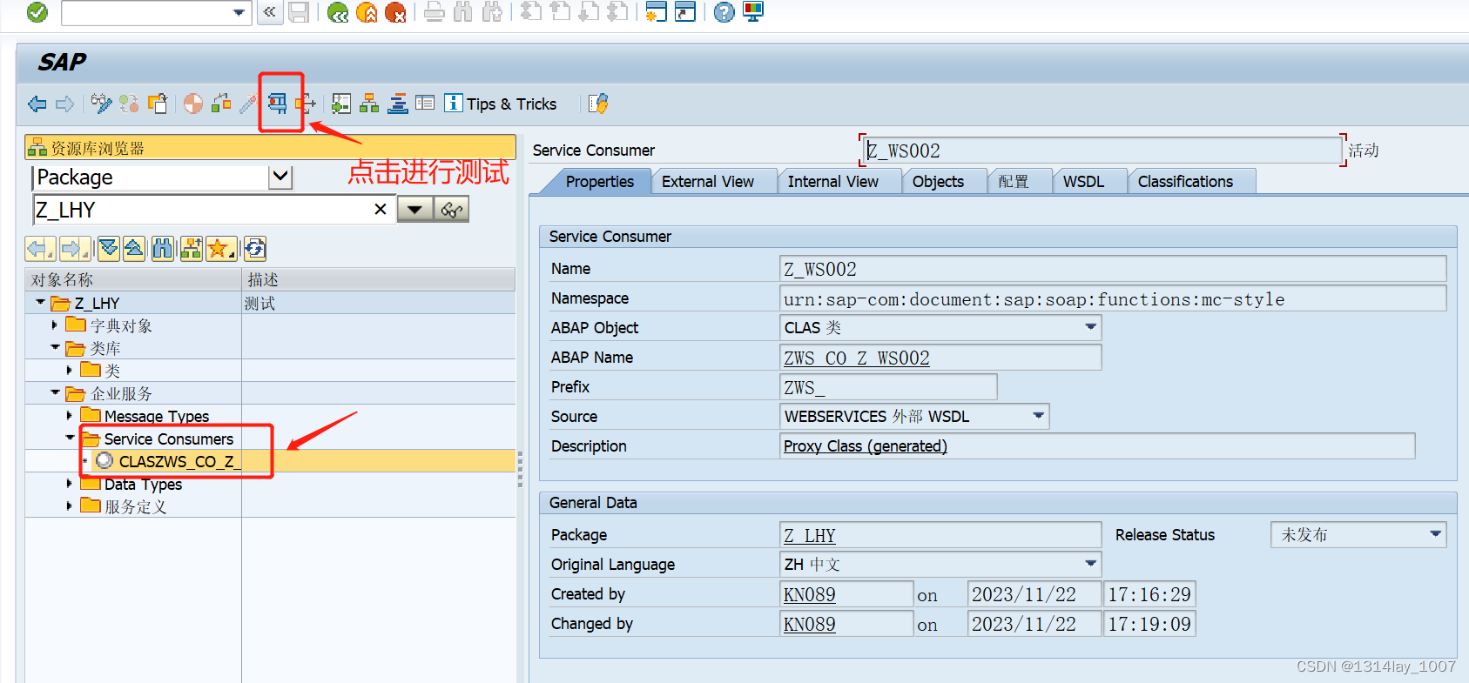Expand the 字典对象 folder node
1469x683 pixels.
(x=54, y=325)
